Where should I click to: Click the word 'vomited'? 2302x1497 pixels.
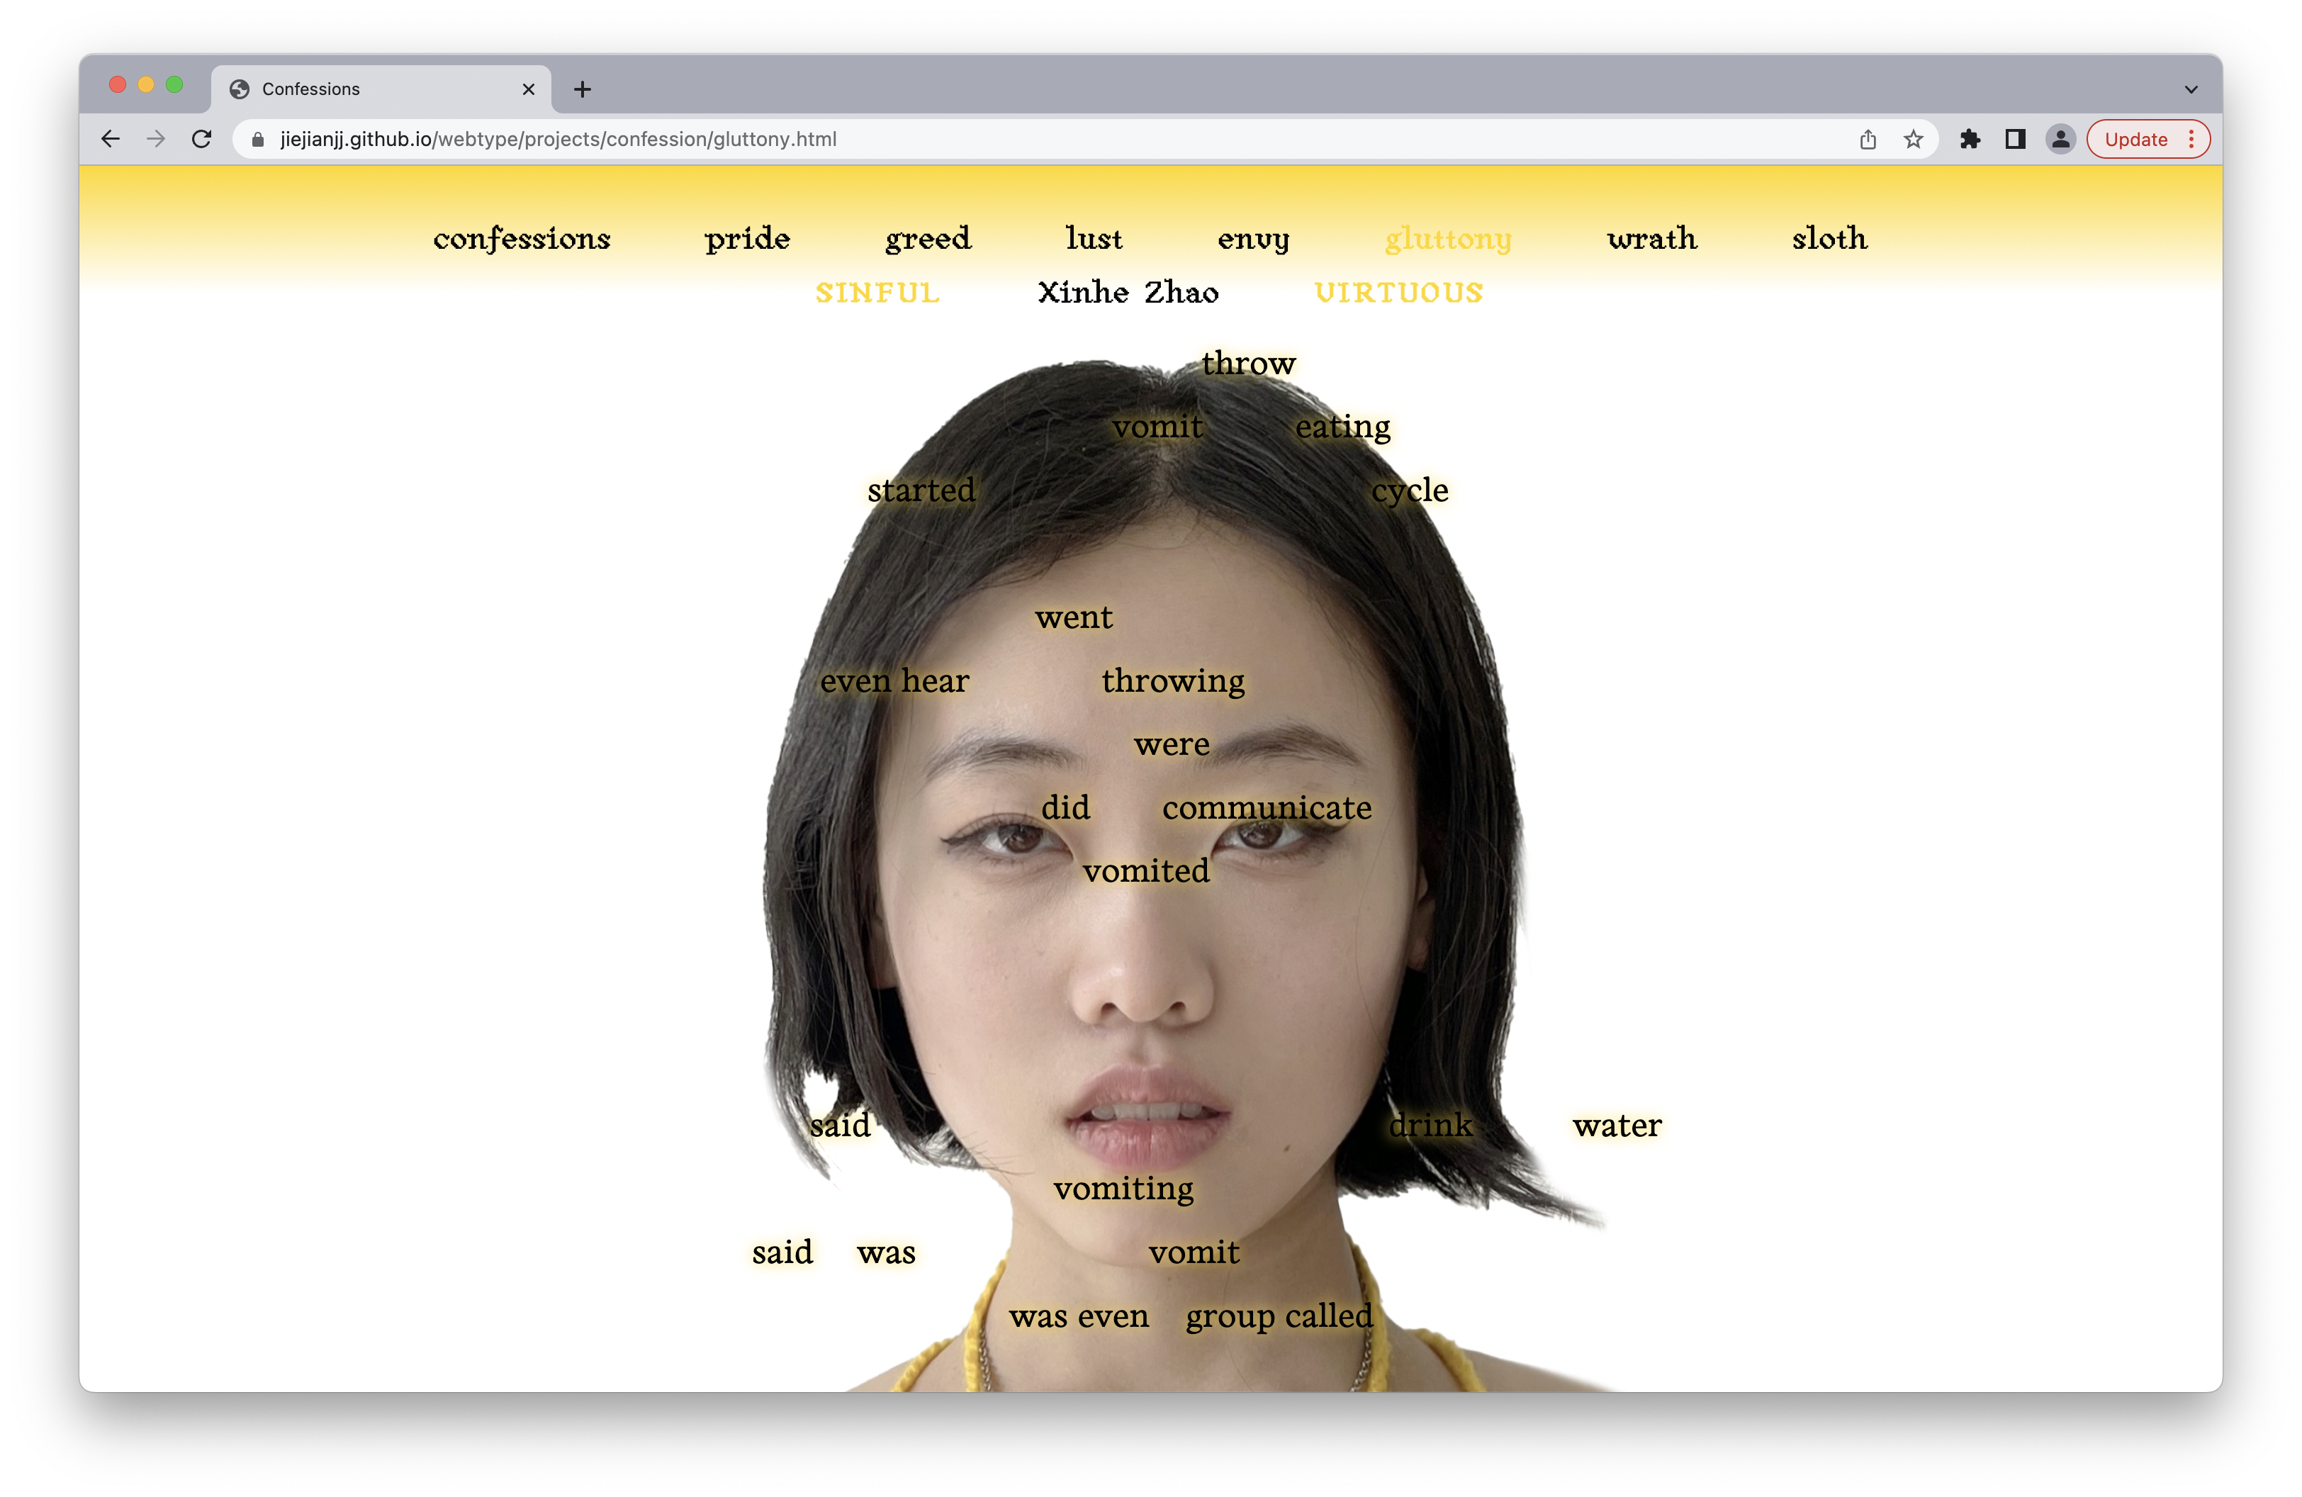[x=1145, y=871]
